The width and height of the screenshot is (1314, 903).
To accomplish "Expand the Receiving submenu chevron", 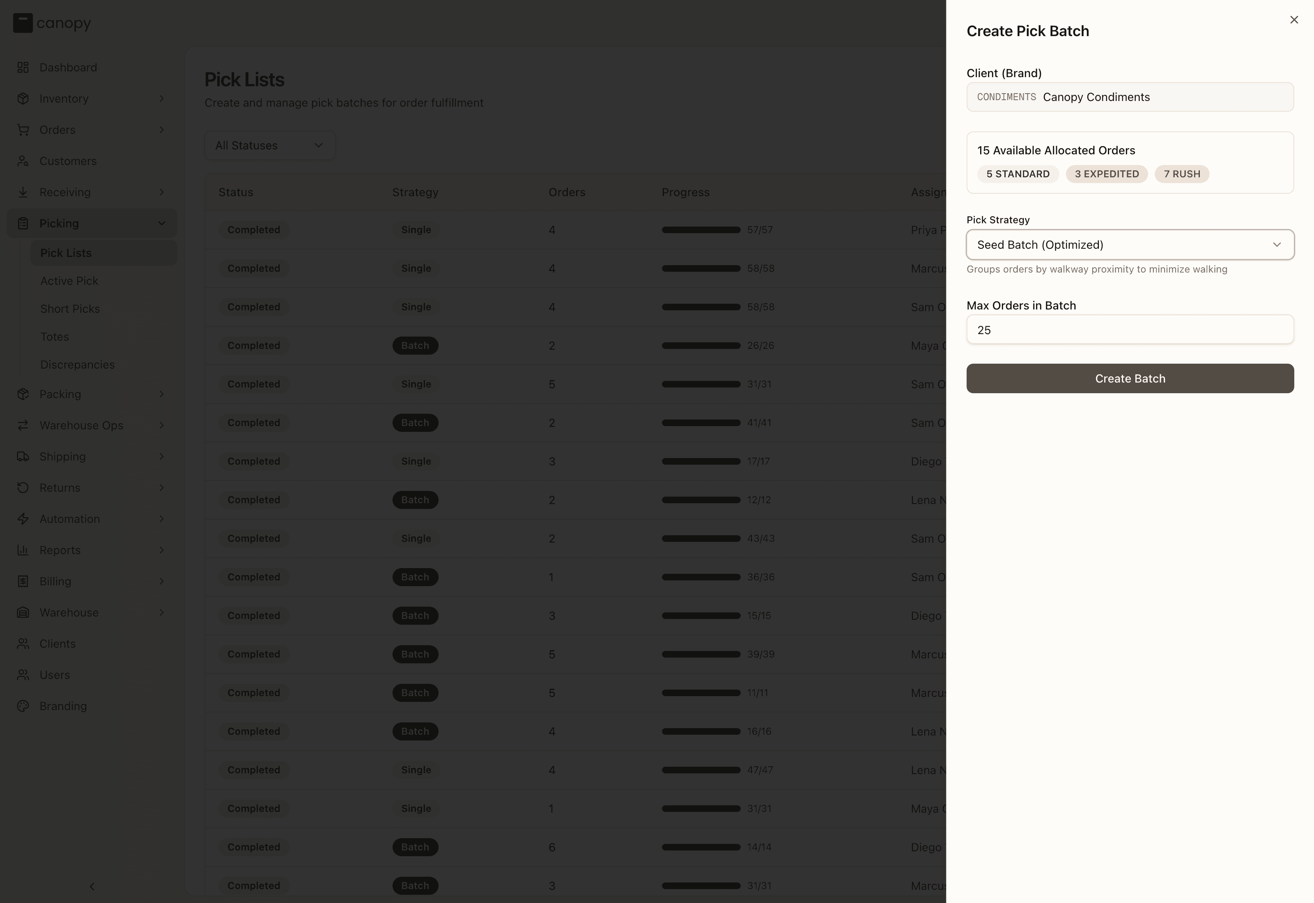I will (162, 193).
